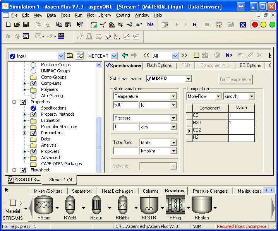
Task: Click the yellow comments note icon
Action: (x=196, y=55)
